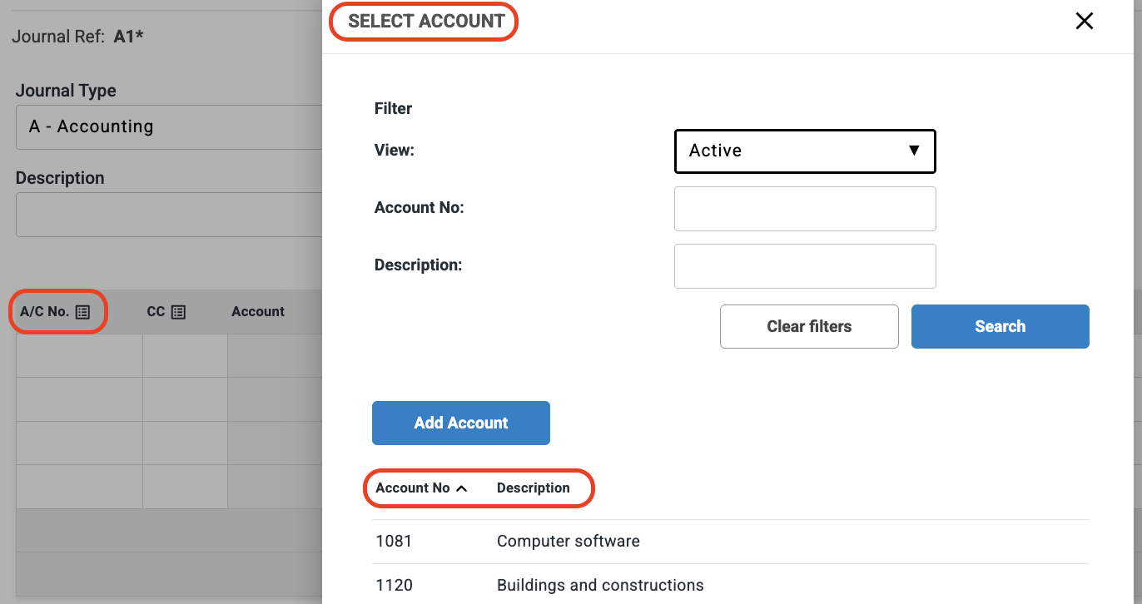The width and height of the screenshot is (1142, 604).
Task: Click the second row A/C No. cell
Action: tap(79, 399)
